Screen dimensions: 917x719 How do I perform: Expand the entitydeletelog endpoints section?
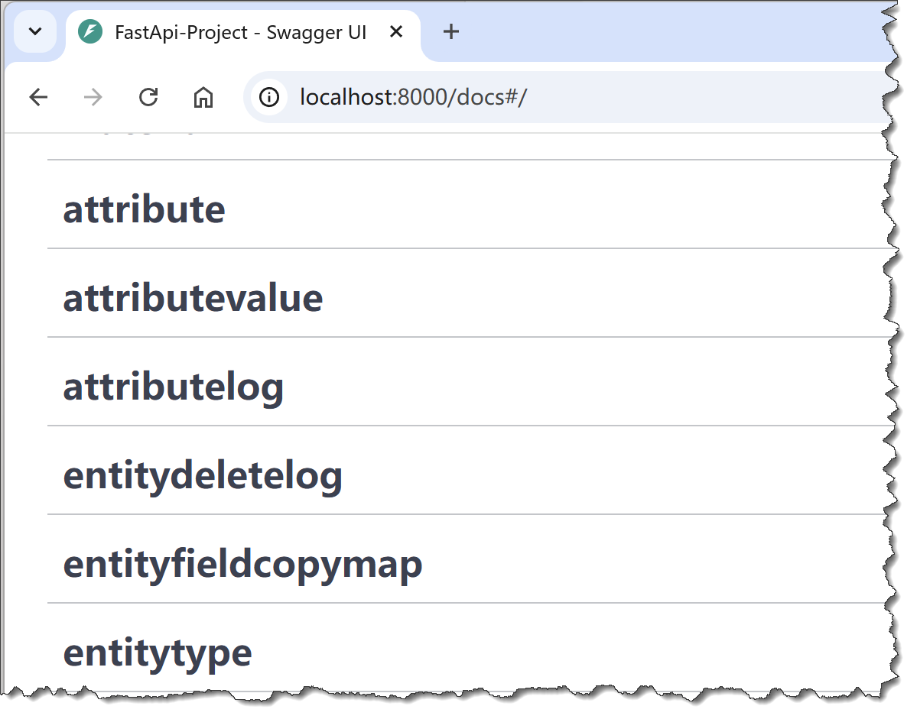[203, 475]
